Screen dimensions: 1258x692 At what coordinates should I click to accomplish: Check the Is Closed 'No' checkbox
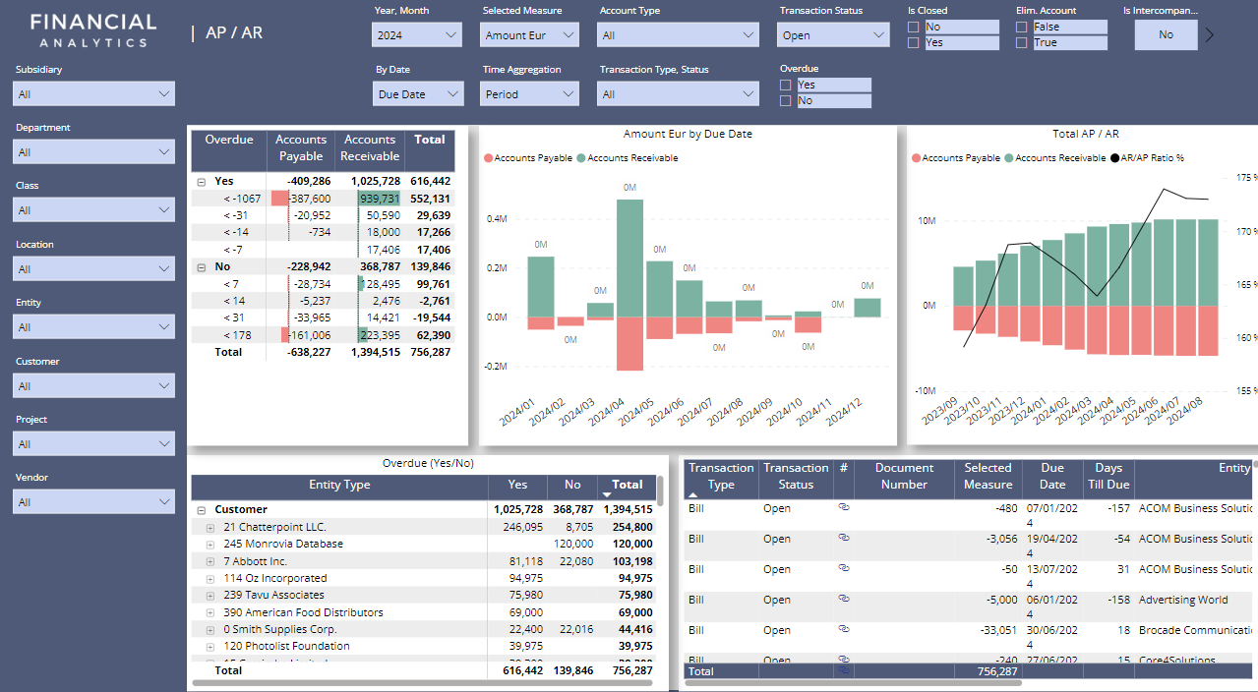(914, 28)
